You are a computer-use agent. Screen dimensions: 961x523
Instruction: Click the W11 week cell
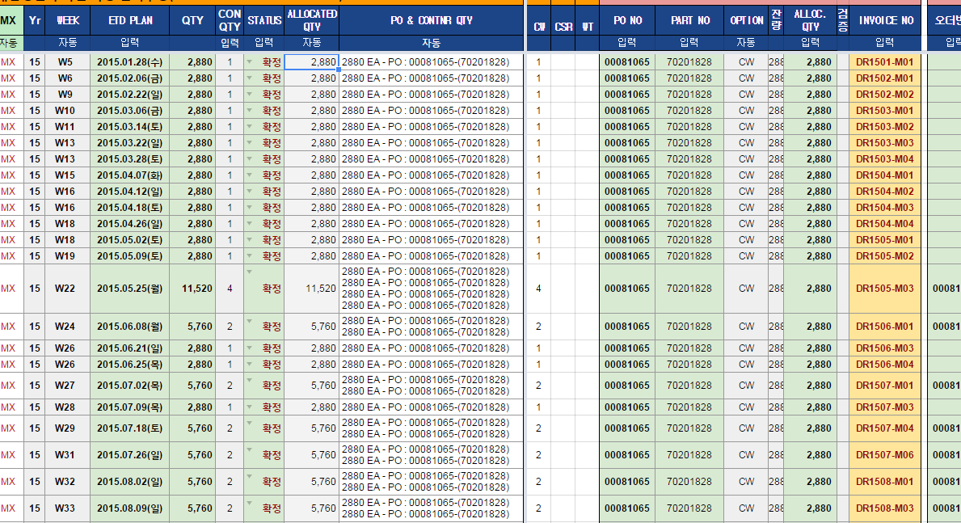[x=65, y=127]
